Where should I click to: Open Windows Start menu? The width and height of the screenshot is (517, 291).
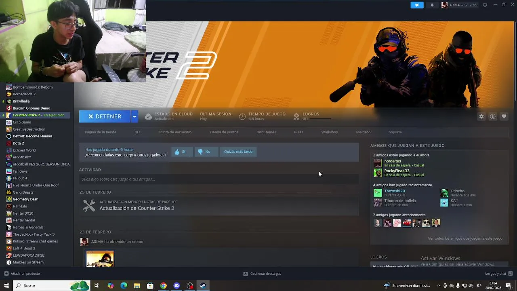pyautogui.click(x=6, y=286)
